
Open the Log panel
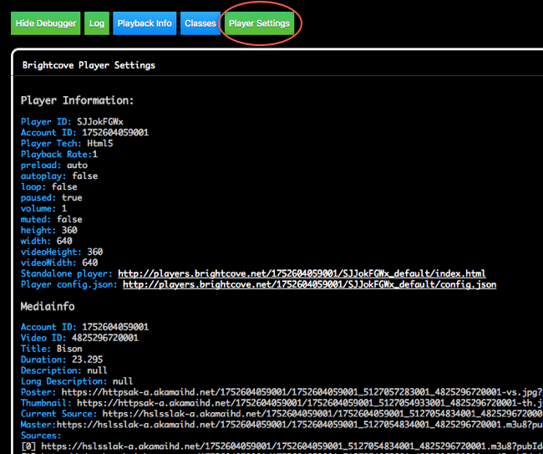(96, 23)
